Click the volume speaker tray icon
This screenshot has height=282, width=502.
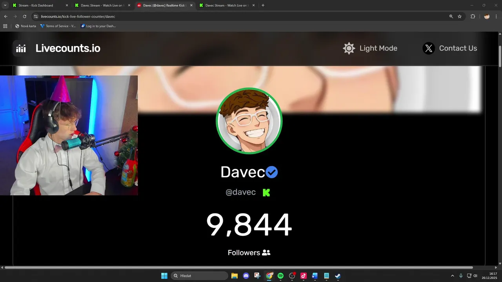click(475, 276)
